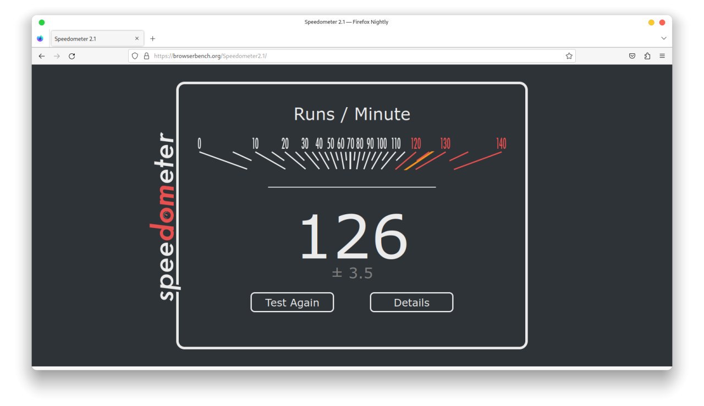The image size is (704, 406).
Task: Click the ± 3.5 deviation value
Action: [353, 273]
